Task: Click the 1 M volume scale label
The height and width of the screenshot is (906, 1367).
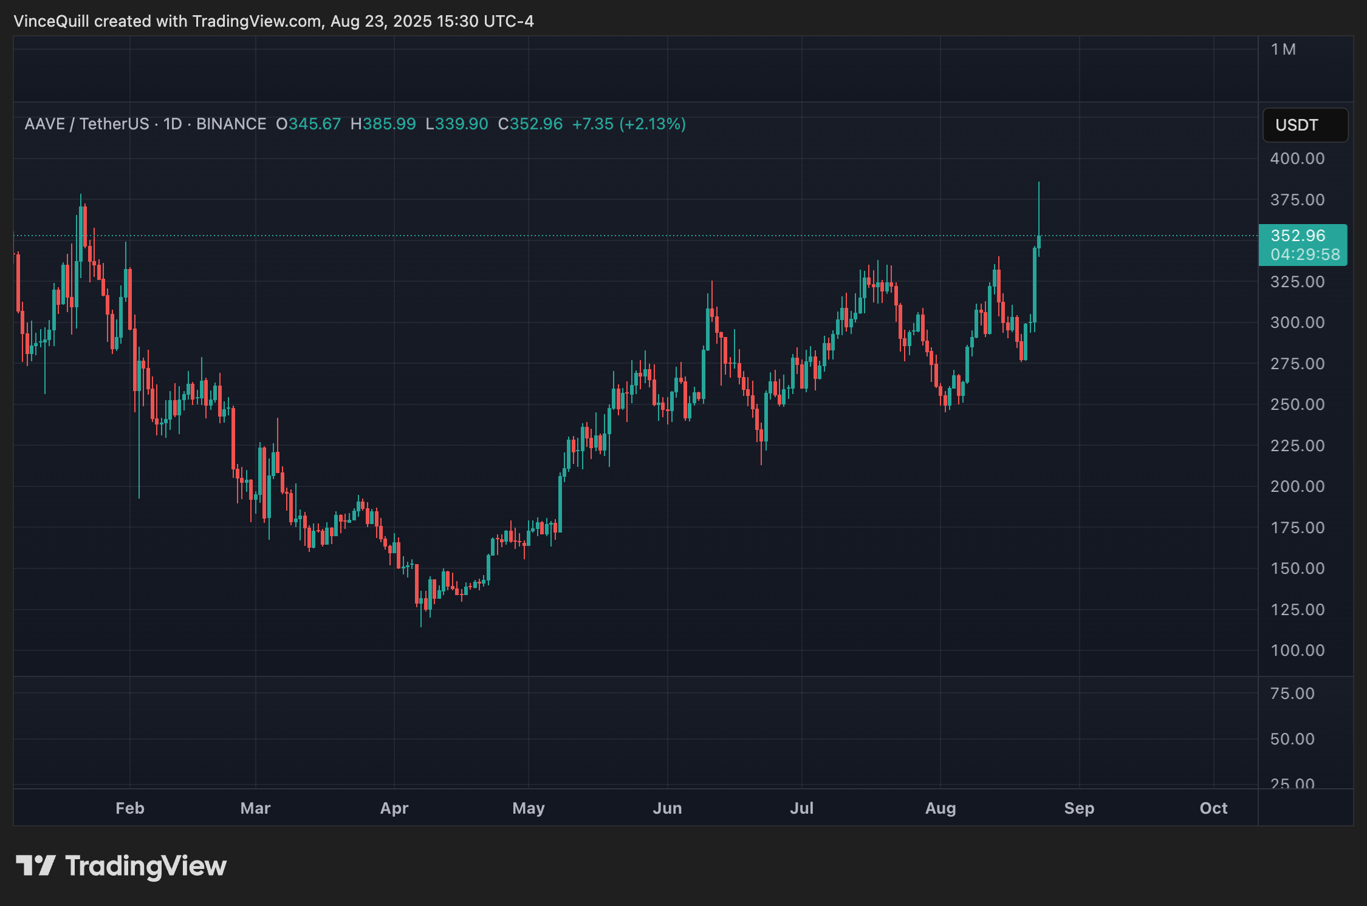Action: tap(1283, 49)
